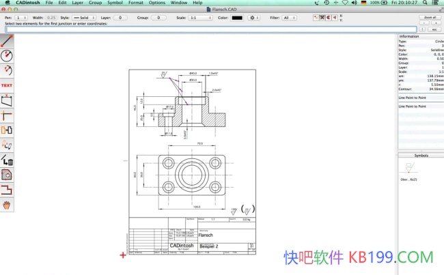Open the Pen number dropdown

tap(21, 18)
